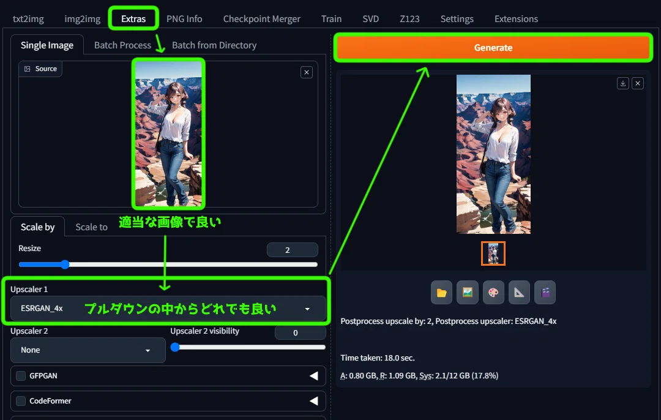Enable the GFPGAN checkbox
This screenshot has height=420, width=661.
click(21, 376)
